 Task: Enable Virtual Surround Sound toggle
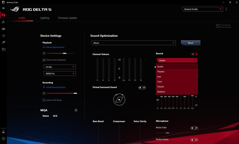tap(142, 88)
